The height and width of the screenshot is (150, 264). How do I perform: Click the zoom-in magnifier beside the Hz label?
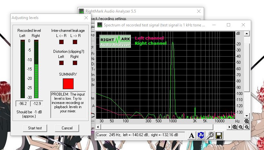pos(247,121)
